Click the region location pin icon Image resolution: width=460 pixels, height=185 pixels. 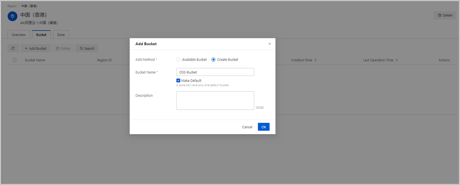coord(13,16)
